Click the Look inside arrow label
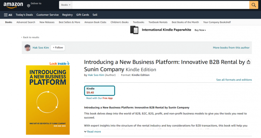Image resolution: width=261 pixels, height=138 pixels. coord(59,63)
